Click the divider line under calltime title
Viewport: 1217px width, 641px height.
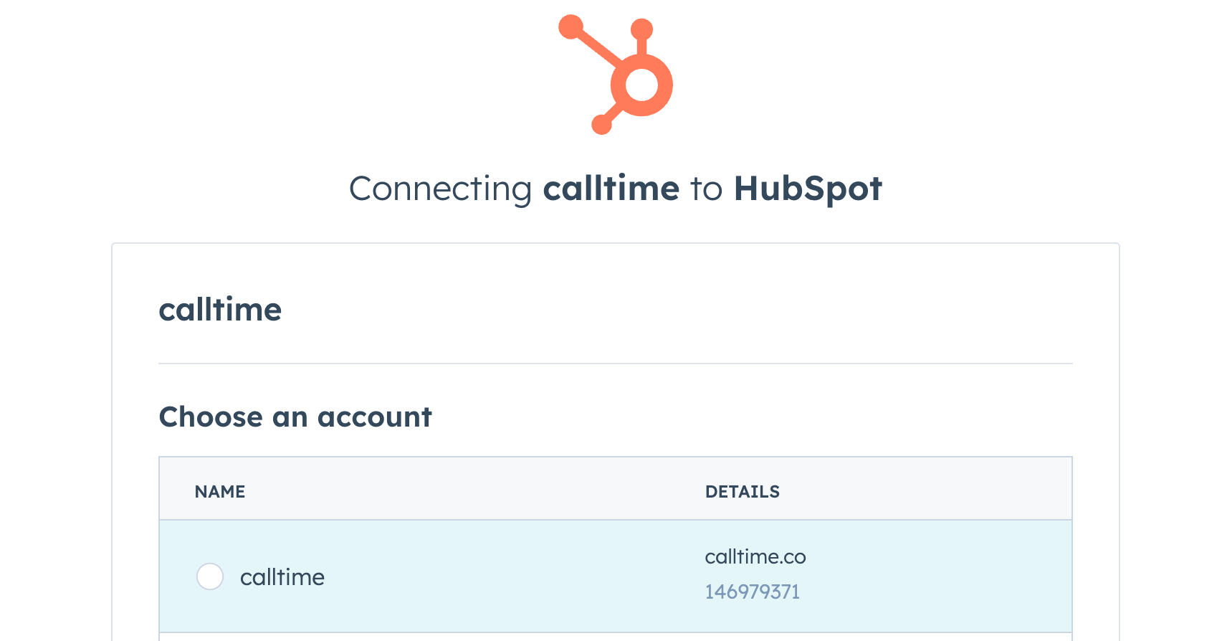tap(615, 364)
